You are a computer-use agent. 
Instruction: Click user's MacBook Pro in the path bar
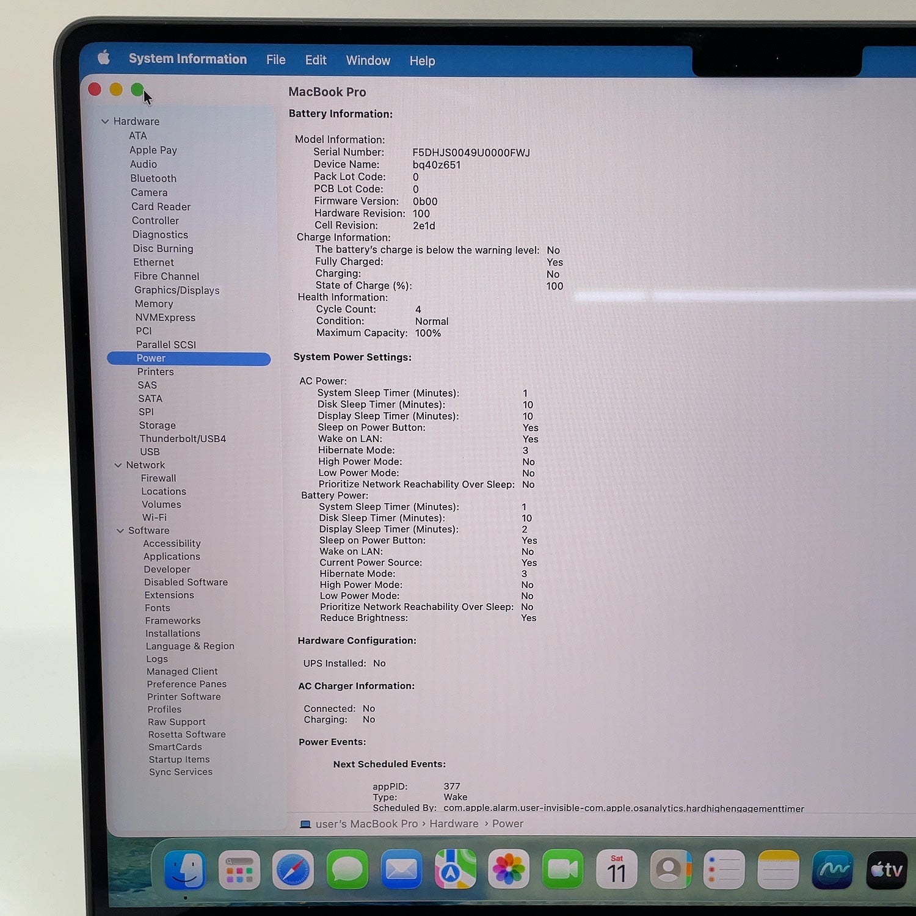pyautogui.click(x=366, y=824)
